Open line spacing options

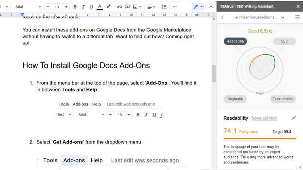(x=163, y=7)
